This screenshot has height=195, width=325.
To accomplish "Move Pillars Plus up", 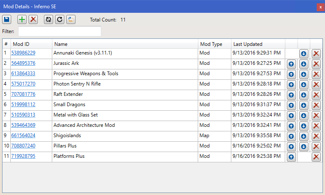I will [x=291, y=147].
